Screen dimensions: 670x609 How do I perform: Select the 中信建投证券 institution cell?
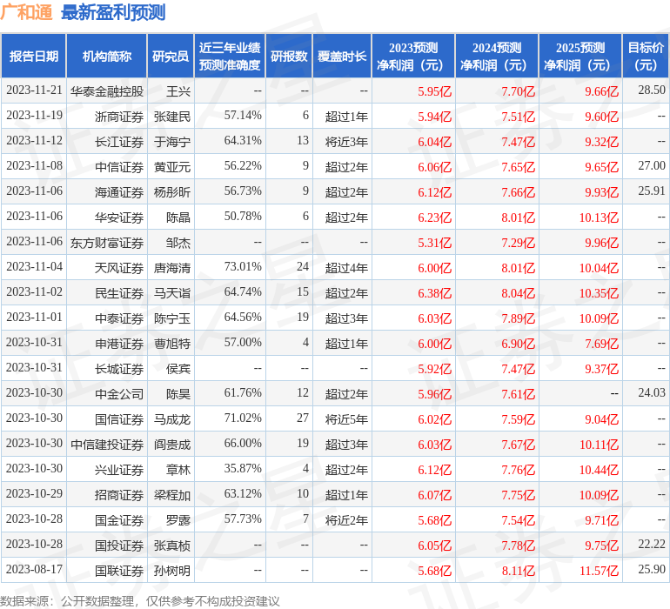107,444
